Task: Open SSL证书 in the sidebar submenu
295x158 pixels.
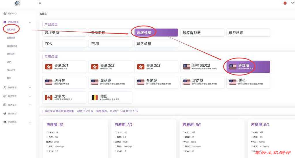Action: tap(11, 70)
